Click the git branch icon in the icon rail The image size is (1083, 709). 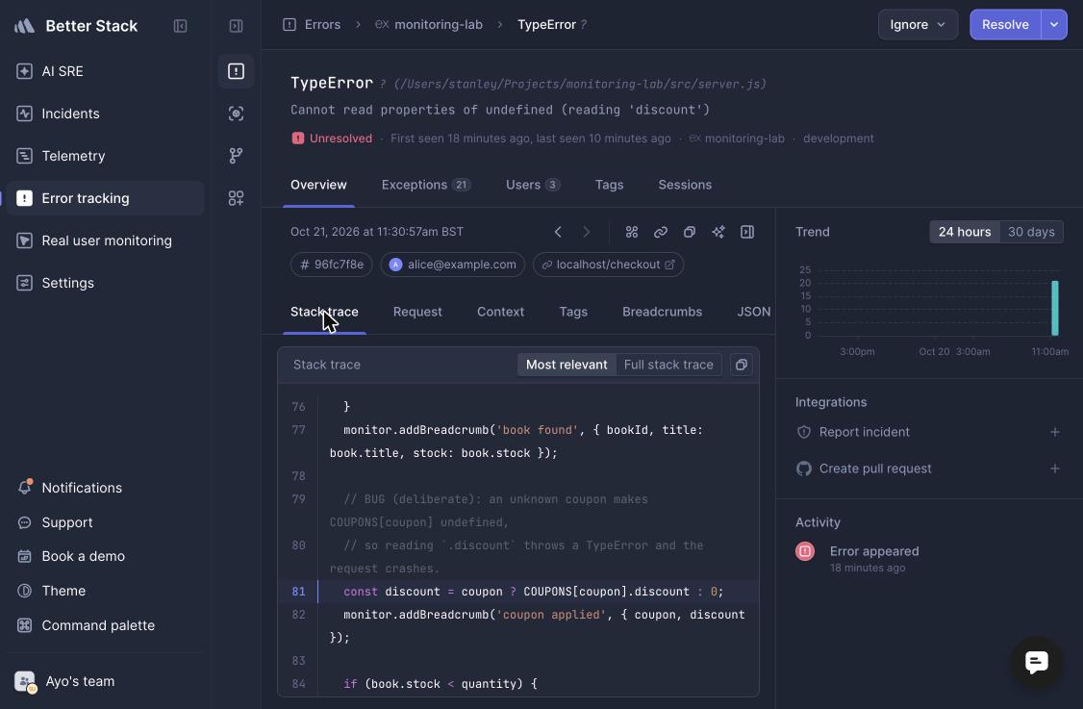237,156
